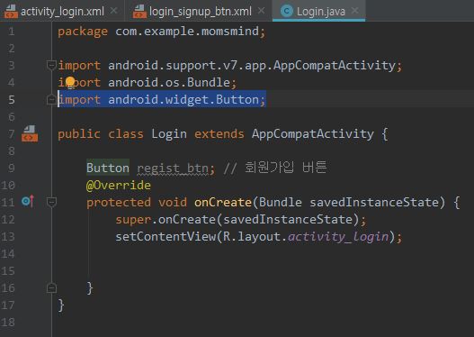Click com.example.momsmind package name
Screen dimensions: 474x337
click(187, 32)
